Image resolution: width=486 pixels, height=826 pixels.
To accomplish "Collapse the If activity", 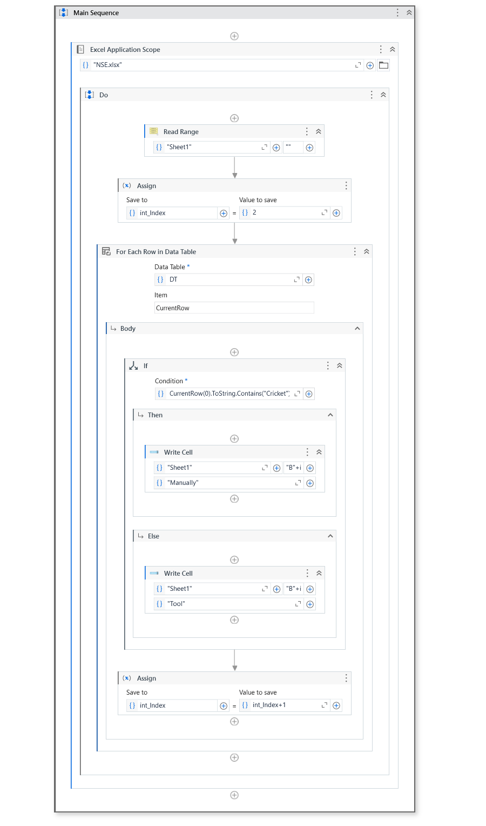I will pyautogui.click(x=340, y=365).
